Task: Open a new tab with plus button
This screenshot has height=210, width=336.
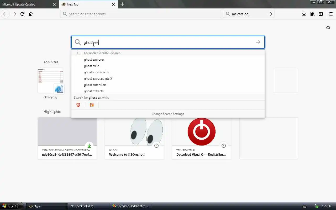Action: 122,4
